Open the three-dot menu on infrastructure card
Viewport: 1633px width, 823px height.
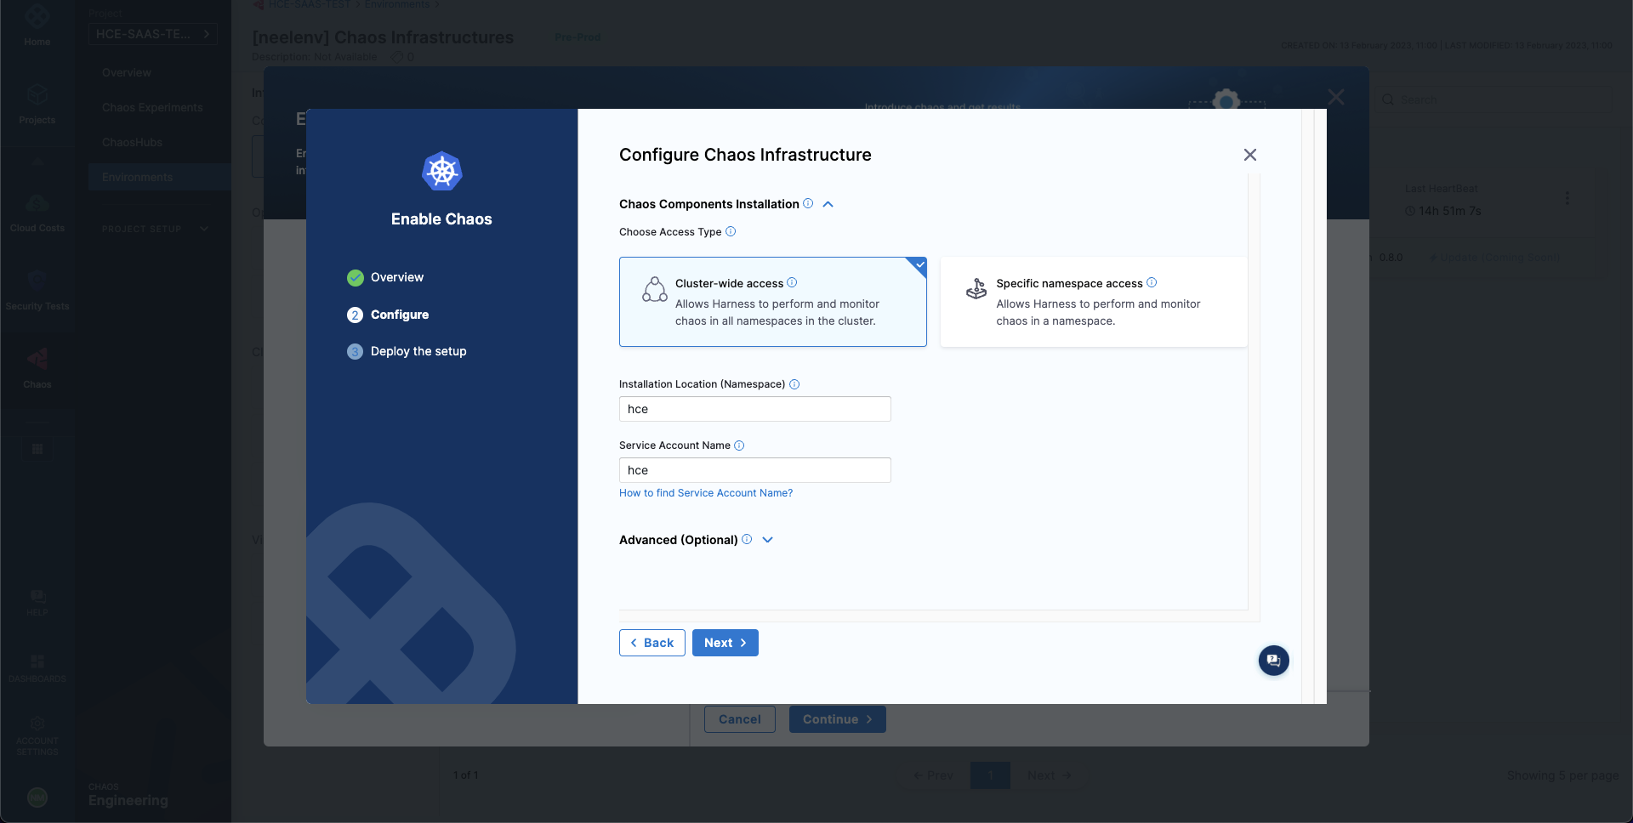1567,198
